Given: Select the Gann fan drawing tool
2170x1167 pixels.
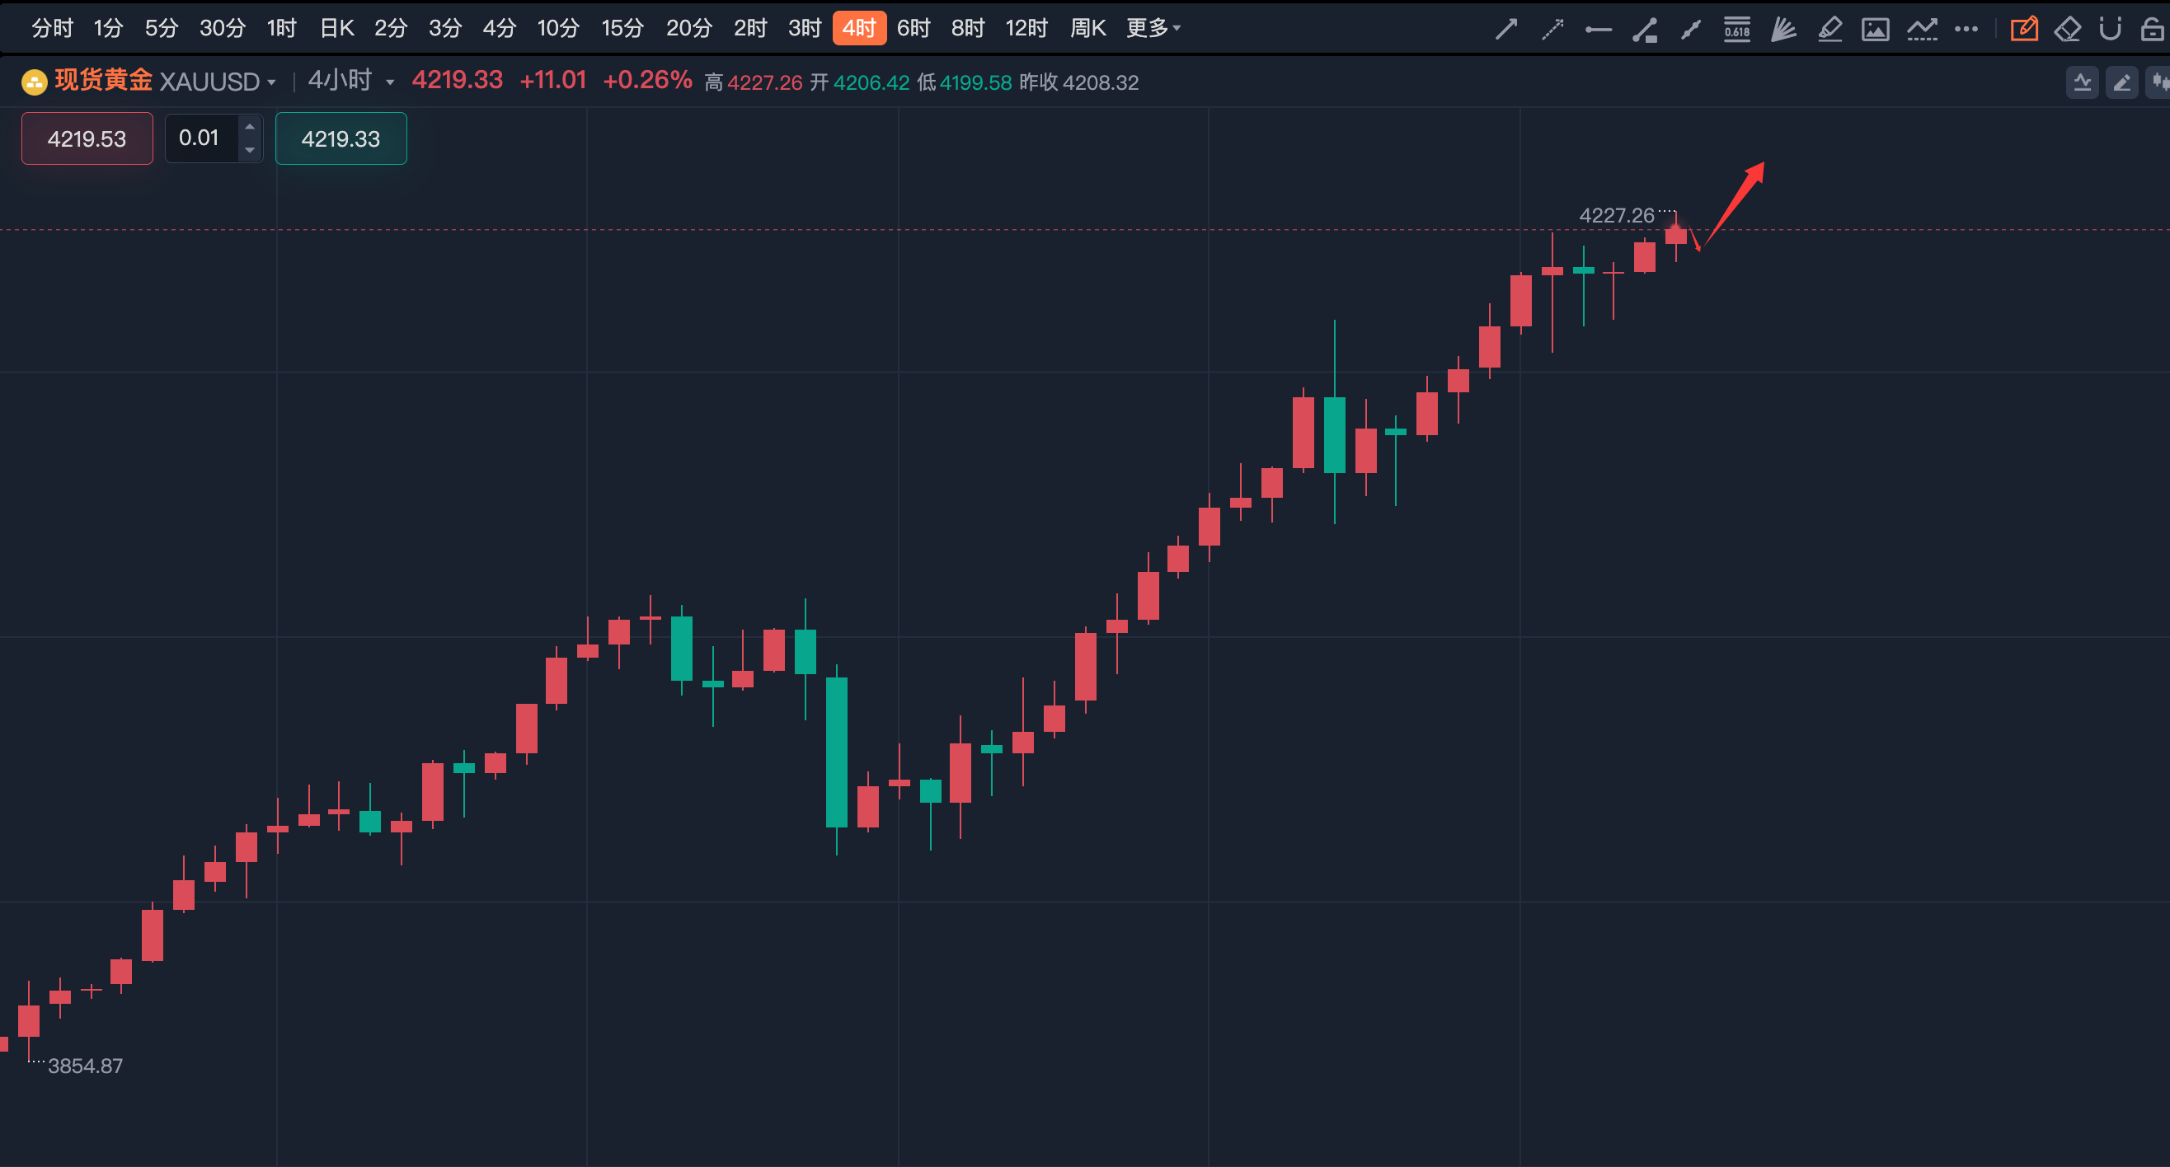Looking at the screenshot, I should pos(1783,30).
